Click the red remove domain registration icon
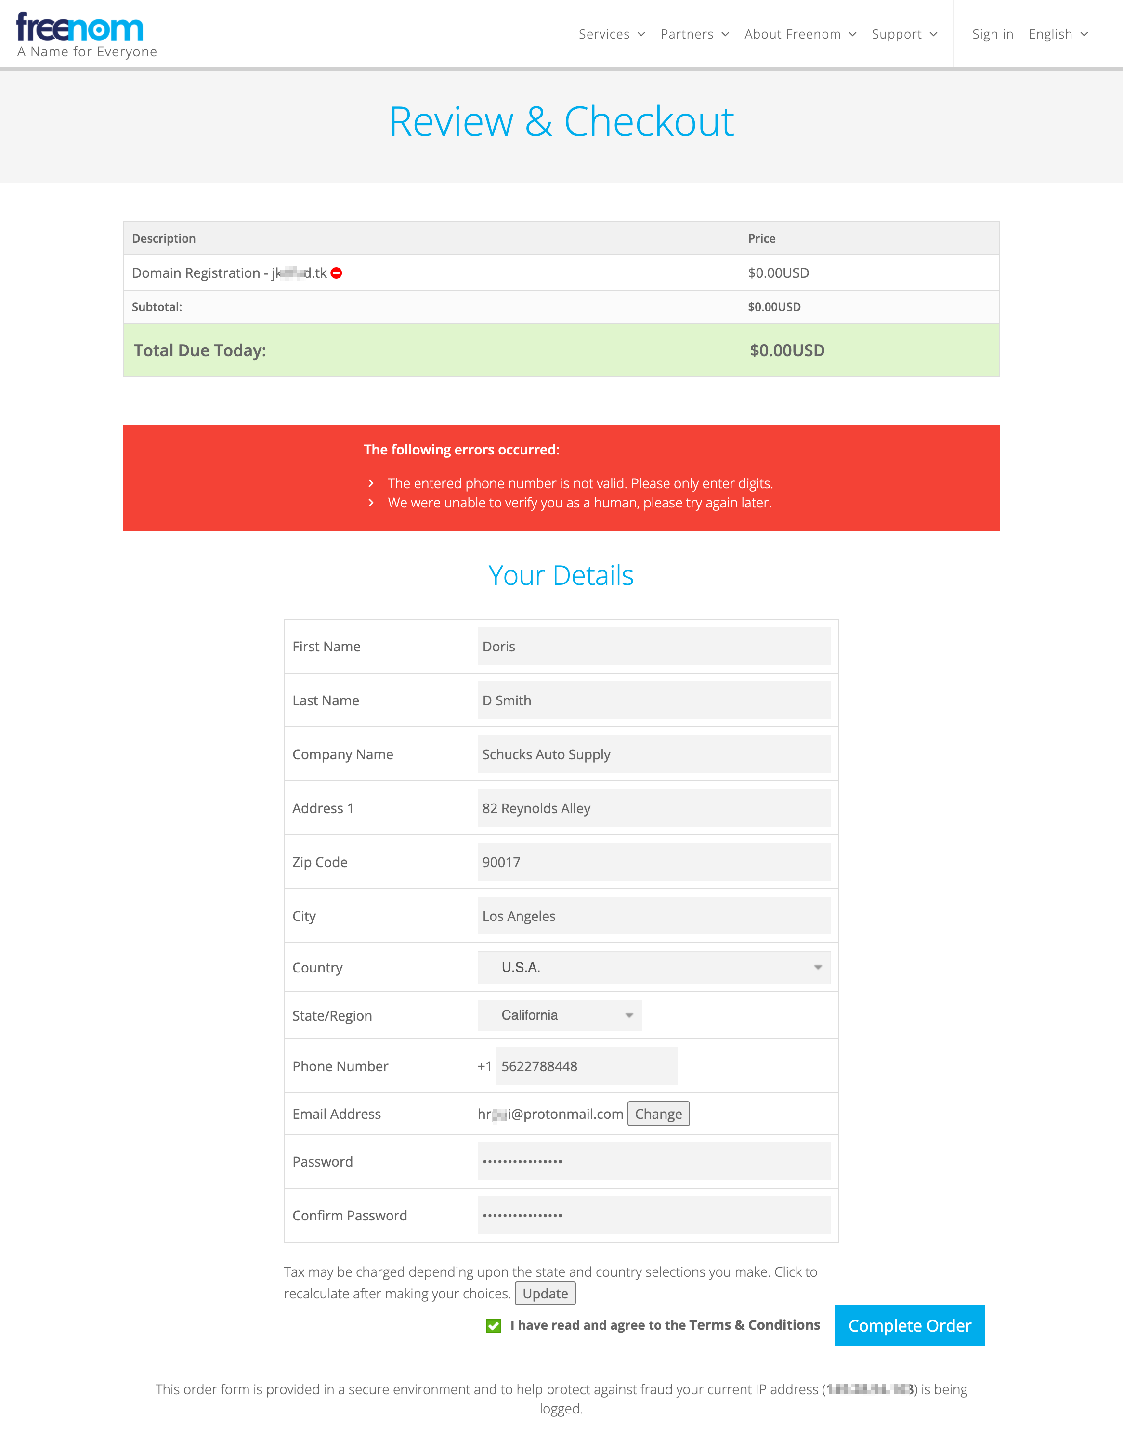 pos(338,273)
